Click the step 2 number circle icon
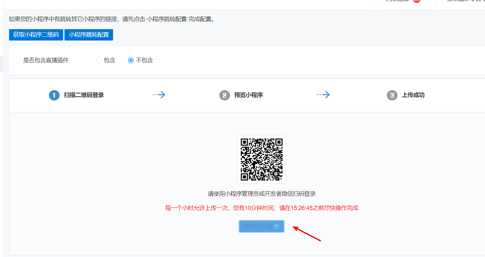Screen dimensions: 485x257 click(x=225, y=95)
